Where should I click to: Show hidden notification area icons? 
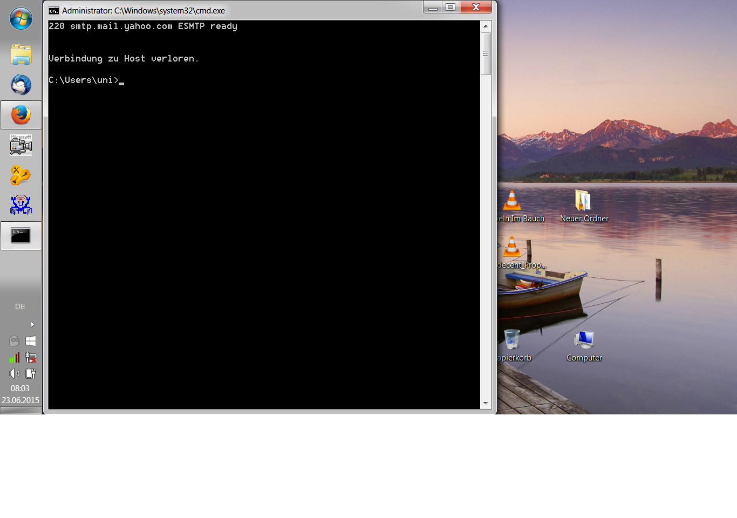coord(32,324)
